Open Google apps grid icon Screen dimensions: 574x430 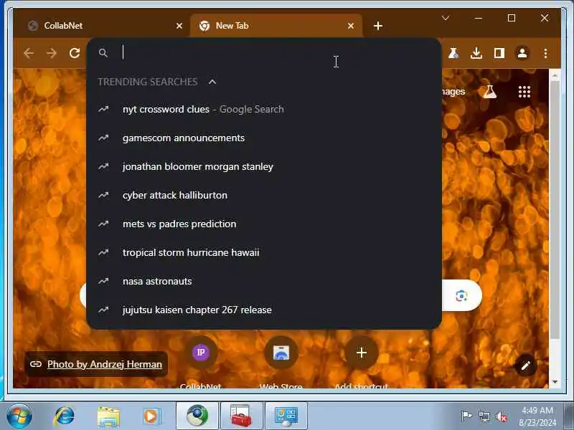[x=524, y=92]
